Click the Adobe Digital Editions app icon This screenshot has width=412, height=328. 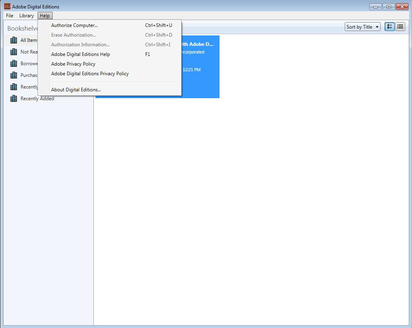pos(7,6)
